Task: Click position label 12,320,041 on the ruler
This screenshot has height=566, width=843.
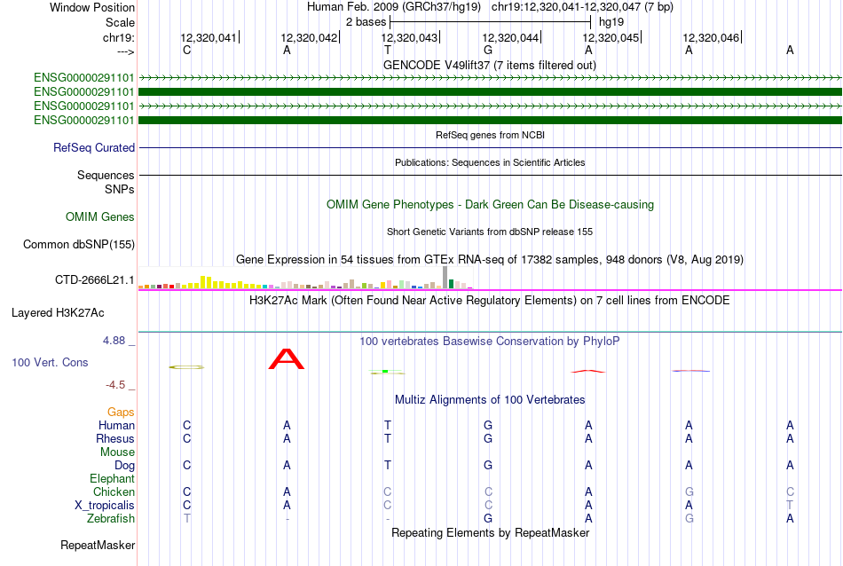Action: [208, 37]
